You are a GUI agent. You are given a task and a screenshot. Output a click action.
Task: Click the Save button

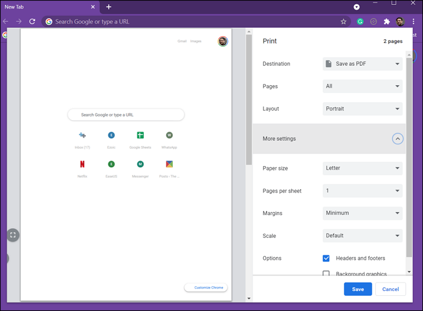(x=358, y=289)
